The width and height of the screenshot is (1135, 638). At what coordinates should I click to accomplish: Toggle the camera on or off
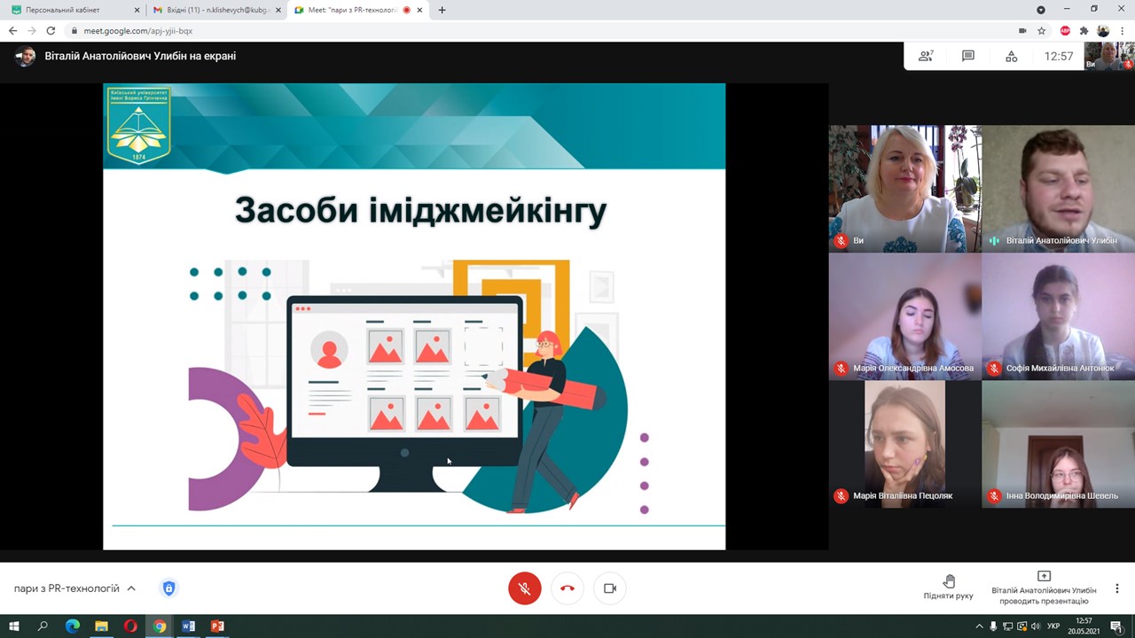point(610,588)
